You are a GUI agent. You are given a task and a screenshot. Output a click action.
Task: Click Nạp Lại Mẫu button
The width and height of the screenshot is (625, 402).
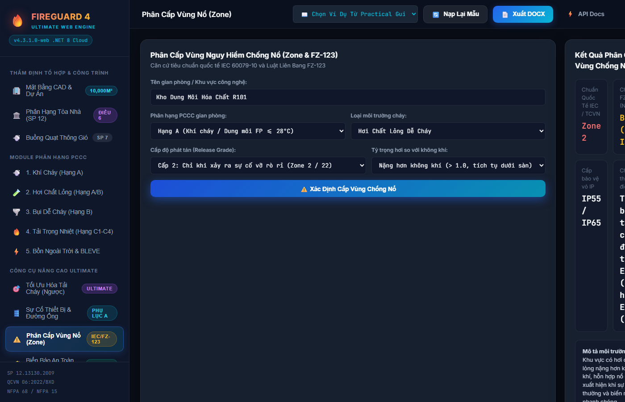[455, 14]
